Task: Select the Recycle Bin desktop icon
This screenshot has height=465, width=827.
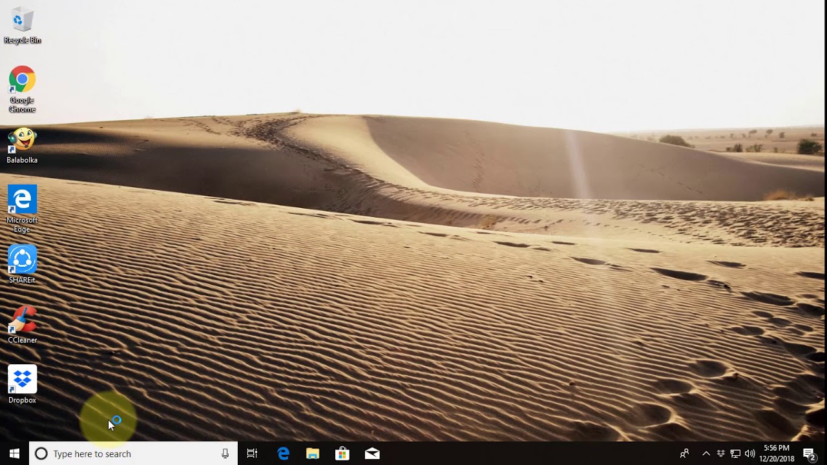Action: pos(22,26)
